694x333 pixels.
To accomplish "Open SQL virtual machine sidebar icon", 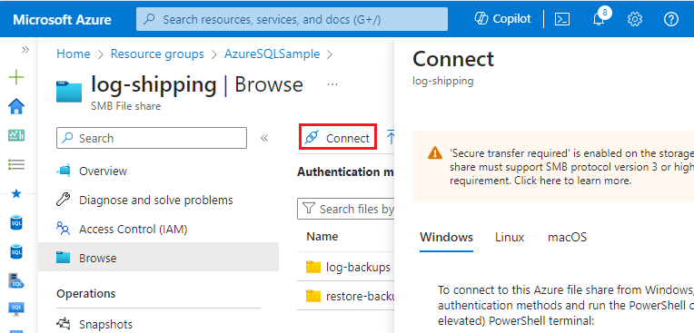I will pyautogui.click(x=16, y=309).
